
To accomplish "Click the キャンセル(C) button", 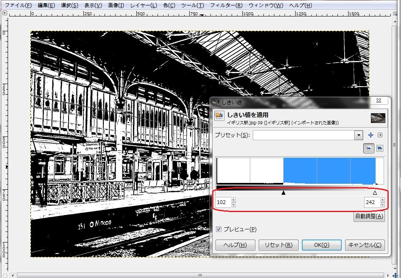I will pos(365,245).
